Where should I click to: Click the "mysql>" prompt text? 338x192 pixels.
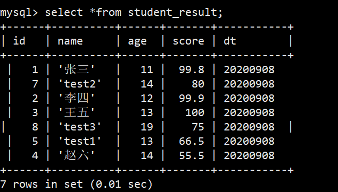click(x=19, y=12)
